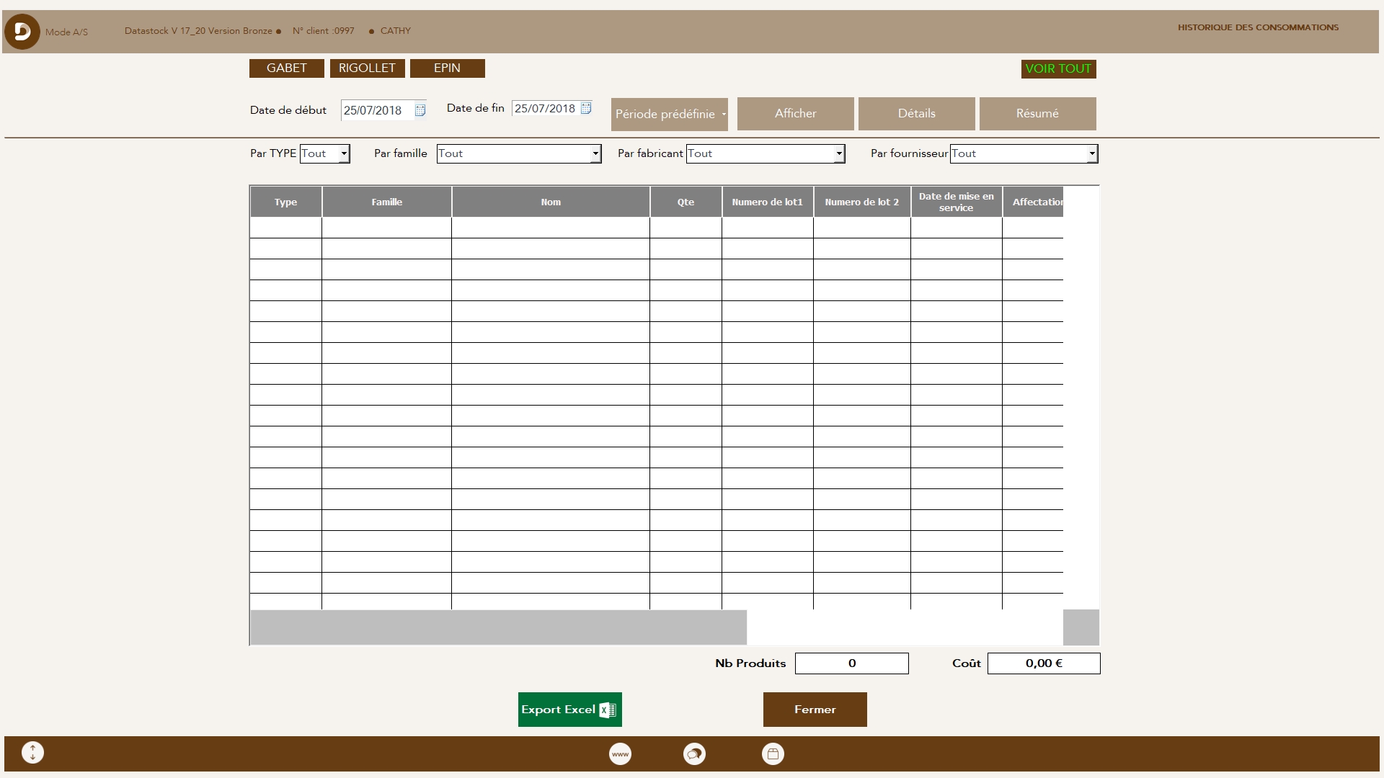
Task: Click the VOIR TOUT button
Action: coord(1059,68)
